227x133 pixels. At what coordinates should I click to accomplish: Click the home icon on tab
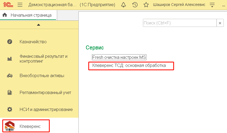pyautogui.click(x=5, y=15)
